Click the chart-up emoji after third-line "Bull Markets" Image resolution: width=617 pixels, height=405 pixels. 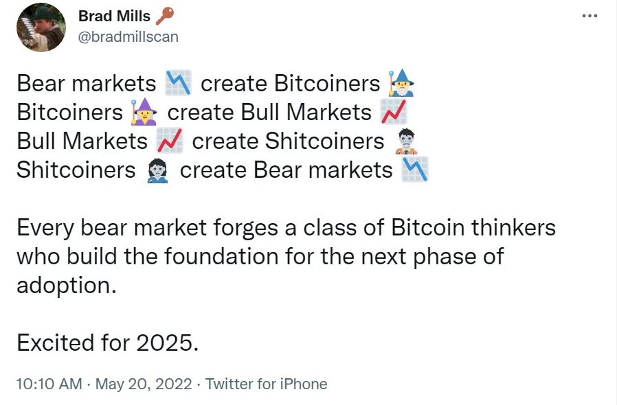(170, 141)
